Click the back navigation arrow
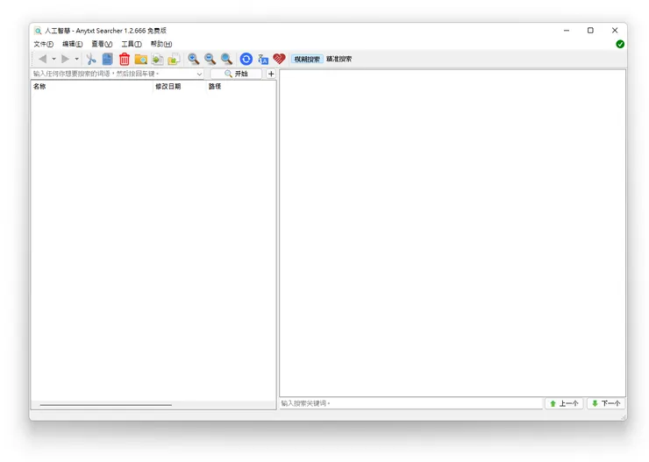Screen dimensions: 649x462 click(x=43, y=59)
